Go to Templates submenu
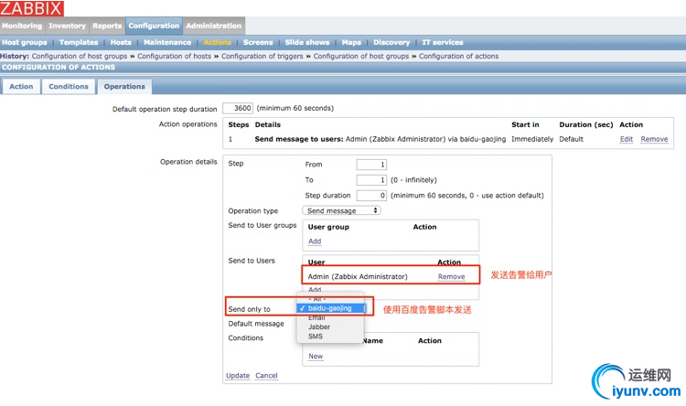Screen dimensions: 686x406 (79, 42)
